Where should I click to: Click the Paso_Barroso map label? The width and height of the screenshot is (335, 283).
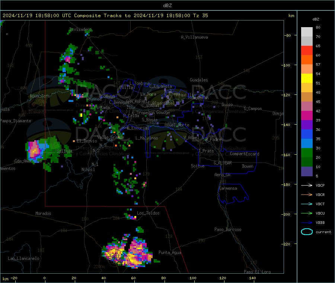click(x=228, y=229)
